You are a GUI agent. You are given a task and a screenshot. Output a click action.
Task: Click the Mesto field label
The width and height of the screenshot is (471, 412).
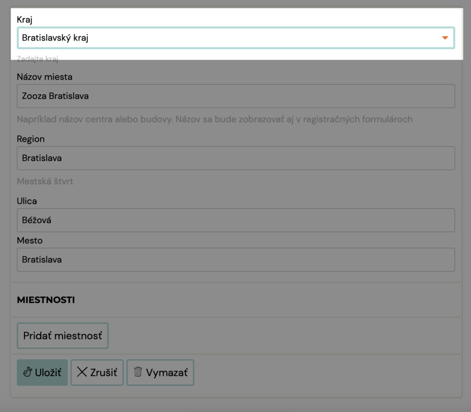(30, 241)
